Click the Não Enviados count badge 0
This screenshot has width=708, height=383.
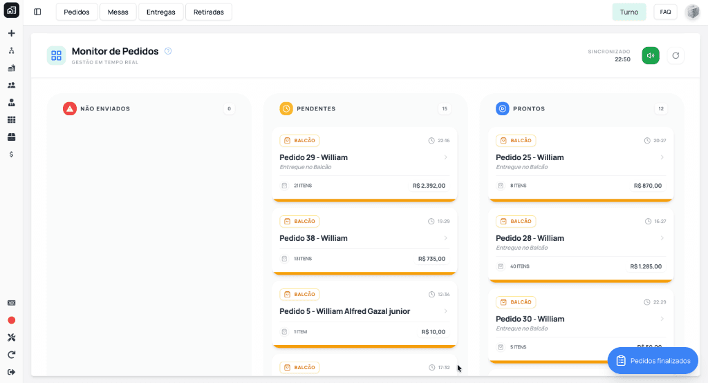(x=229, y=108)
